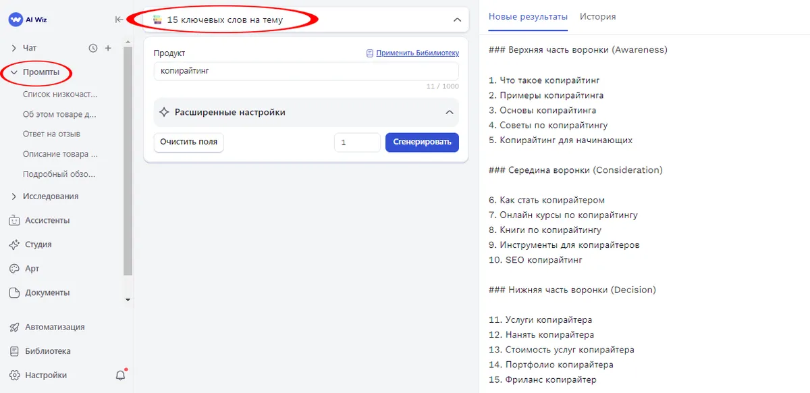Collapse the Промпты list
Screen dimensions: 810x393
pyautogui.click(x=36, y=72)
